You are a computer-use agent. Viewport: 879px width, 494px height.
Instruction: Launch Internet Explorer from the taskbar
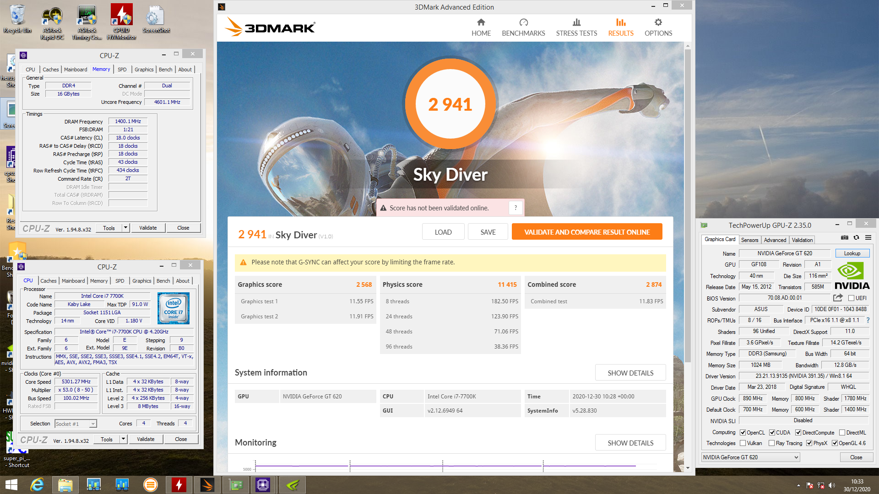(x=37, y=485)
